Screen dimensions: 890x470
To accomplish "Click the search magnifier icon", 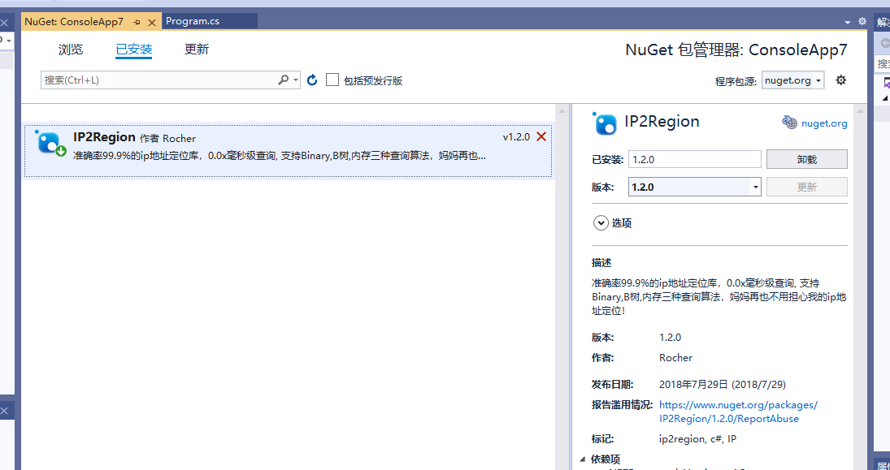I will coord(282,80).
